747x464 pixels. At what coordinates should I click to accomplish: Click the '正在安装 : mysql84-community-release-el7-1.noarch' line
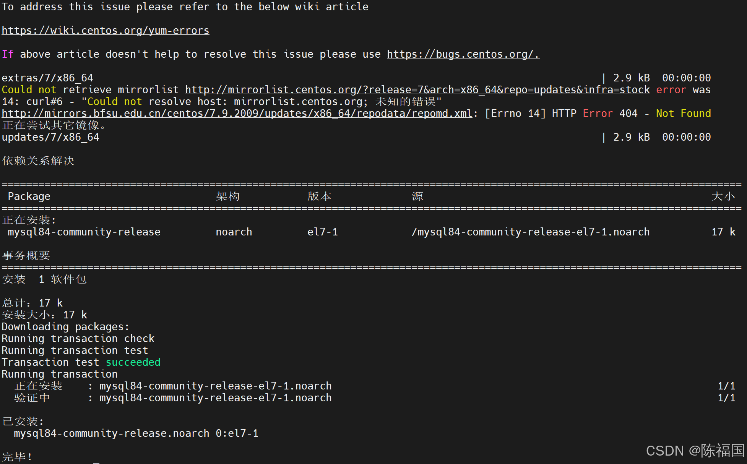173,386
